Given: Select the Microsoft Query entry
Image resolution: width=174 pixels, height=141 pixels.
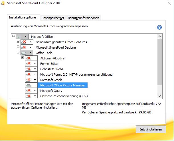Looking at the screenshot, I should click(51, 91).
